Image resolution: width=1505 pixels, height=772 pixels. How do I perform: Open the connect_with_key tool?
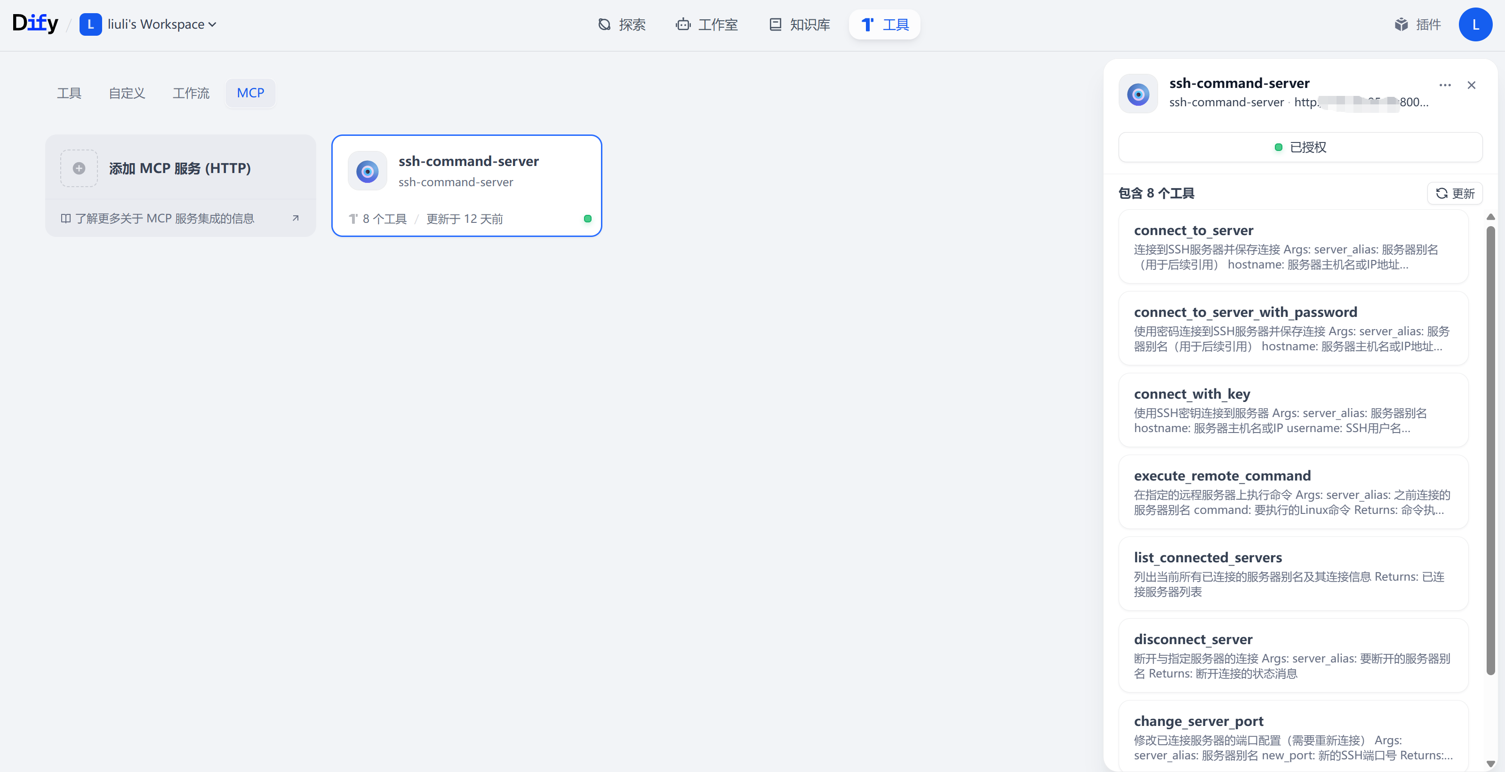(x=1294, y=410)
